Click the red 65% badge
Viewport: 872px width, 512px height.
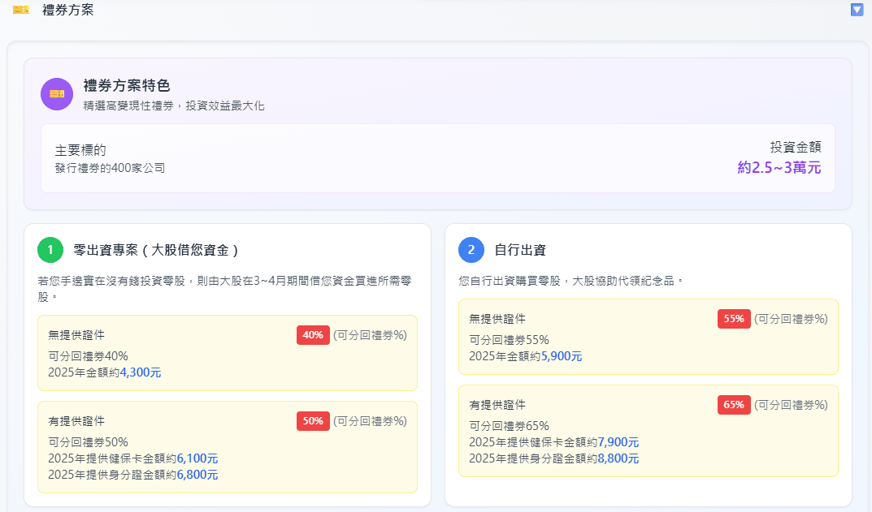pos(734,405)
